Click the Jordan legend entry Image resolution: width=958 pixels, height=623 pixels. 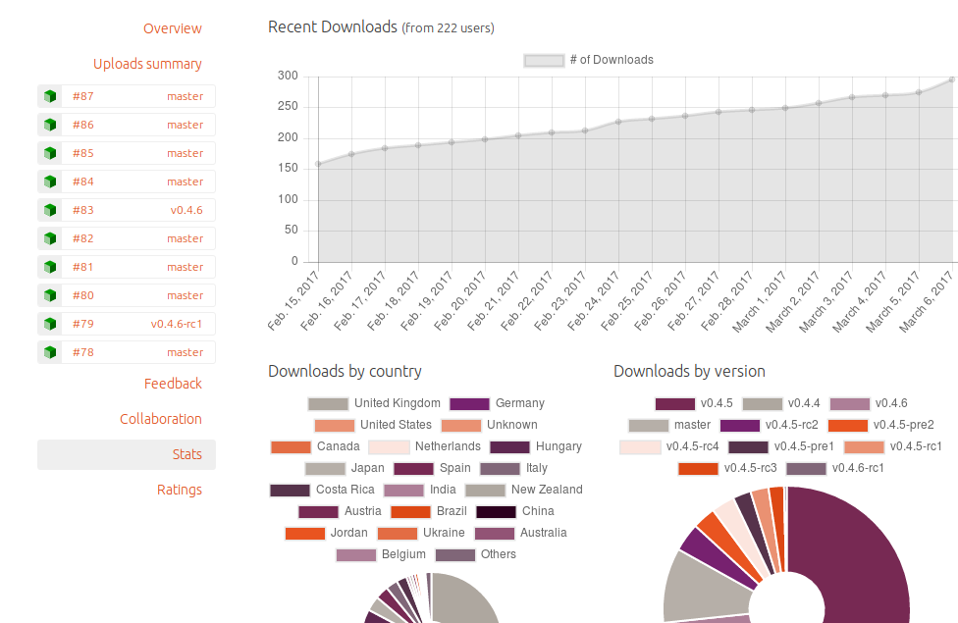(x=326, y=533)
